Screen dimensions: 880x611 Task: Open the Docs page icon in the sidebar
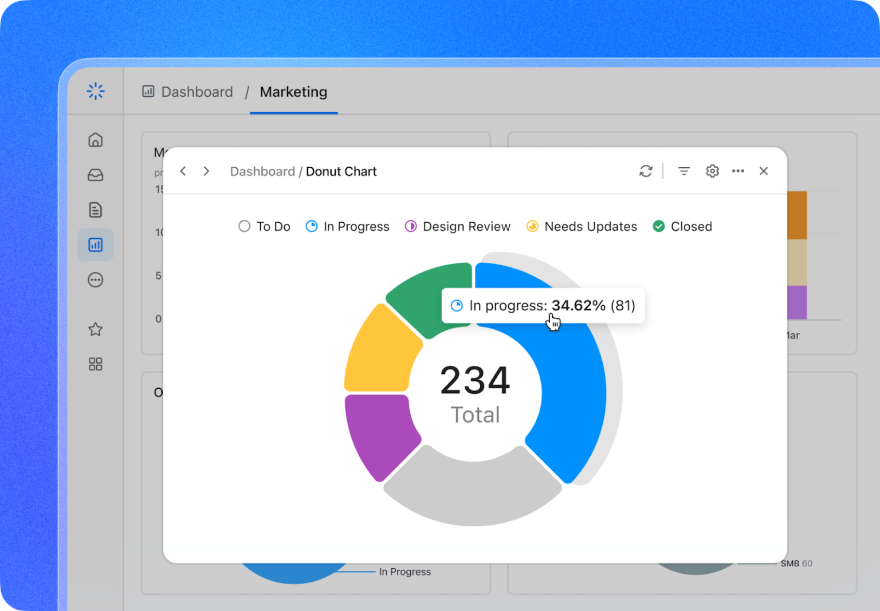pyautogui.click(x=95, y=210)
